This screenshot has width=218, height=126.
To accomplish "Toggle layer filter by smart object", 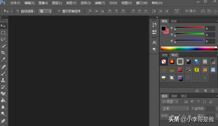I will click(211, 102).
